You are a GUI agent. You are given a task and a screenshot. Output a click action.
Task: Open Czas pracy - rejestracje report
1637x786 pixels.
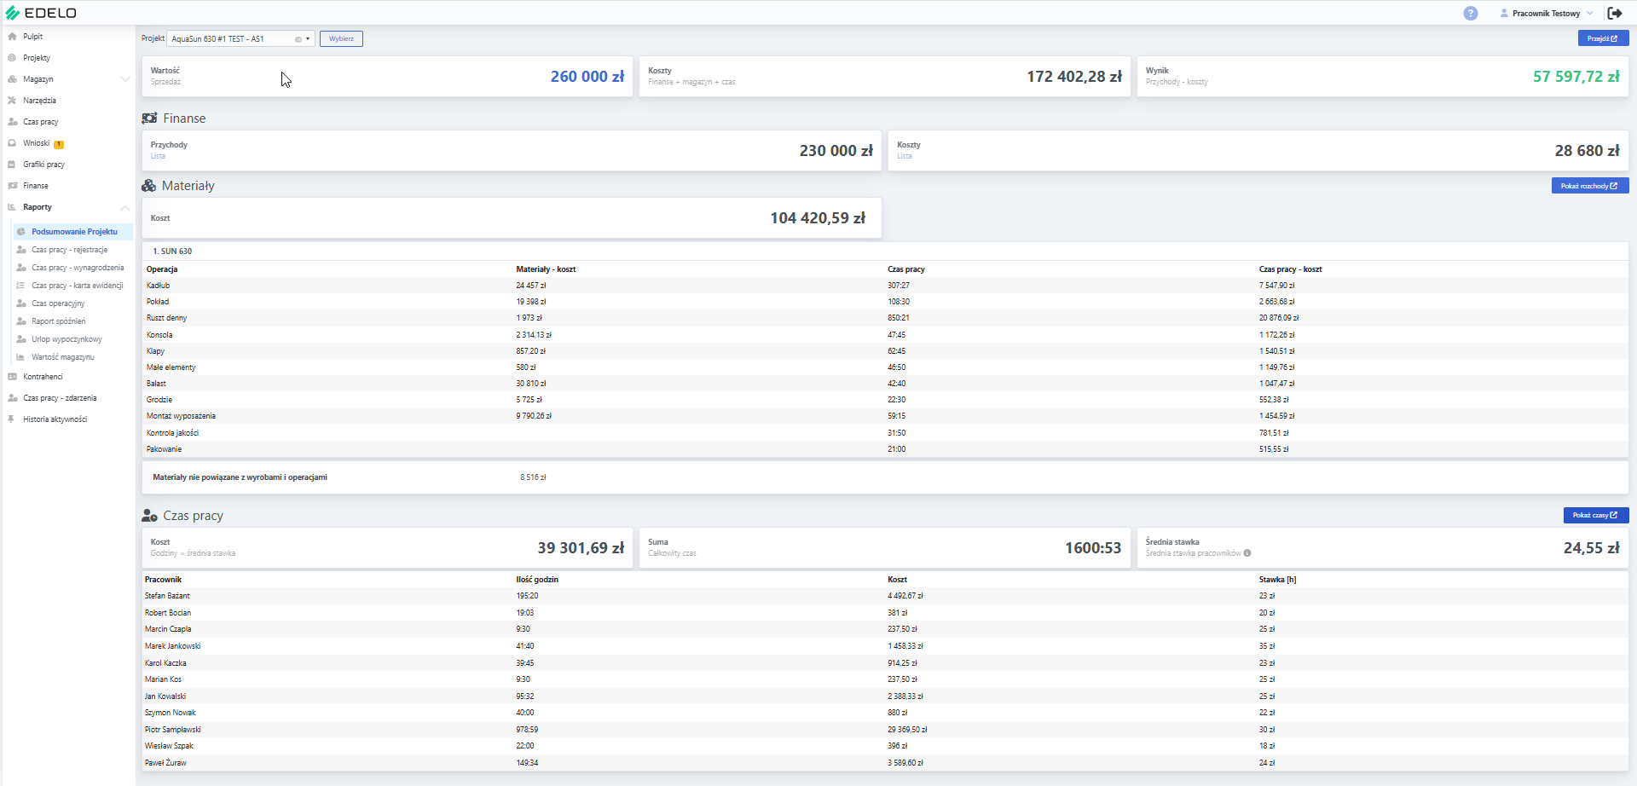coord(69,250)
